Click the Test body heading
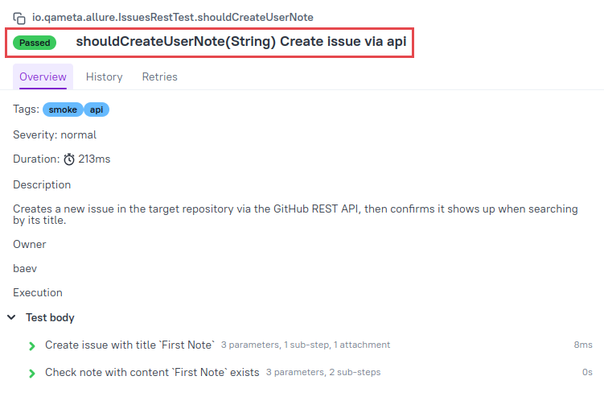This screenshot has height=405, width=604. pyautogui.click(x=50, y=317)
